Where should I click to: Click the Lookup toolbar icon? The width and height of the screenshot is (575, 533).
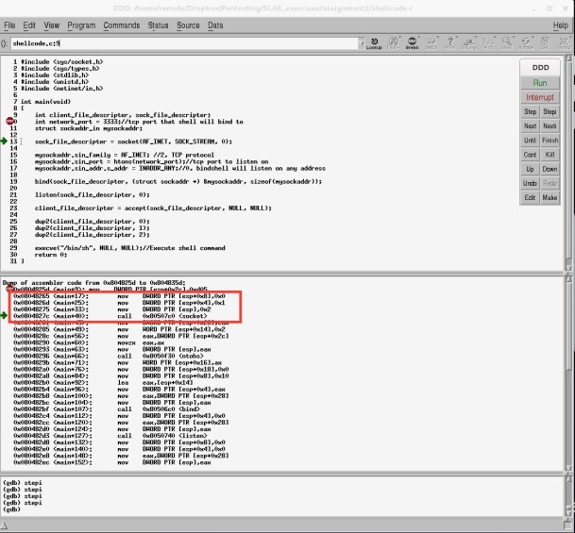click(375, 42)
